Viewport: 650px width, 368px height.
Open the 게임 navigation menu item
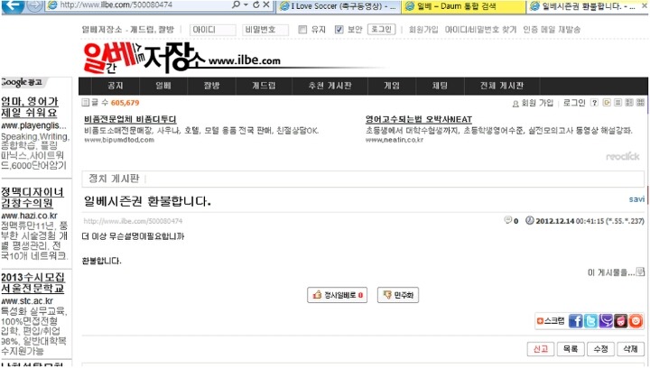pyautogui.click(x=391, y=86)
